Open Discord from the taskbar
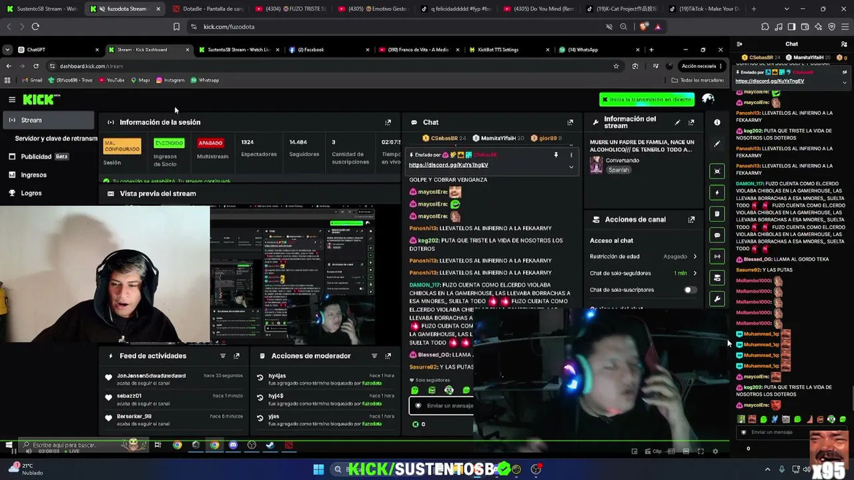Screen dimensions: 854x480 pos(233,445)
